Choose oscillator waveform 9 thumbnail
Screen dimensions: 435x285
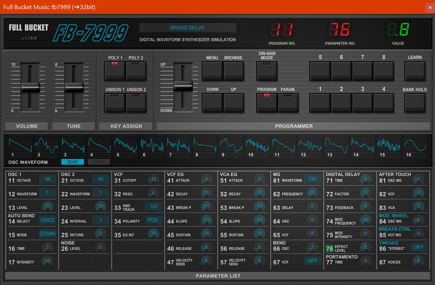click(x=231, y=146)
